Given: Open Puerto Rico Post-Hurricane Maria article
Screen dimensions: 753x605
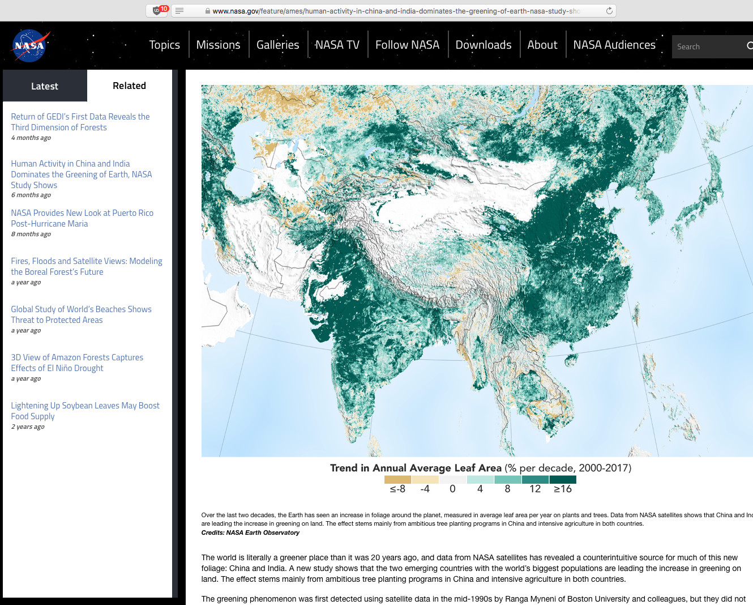Looking at the screenshot, I should pos(82,218).
